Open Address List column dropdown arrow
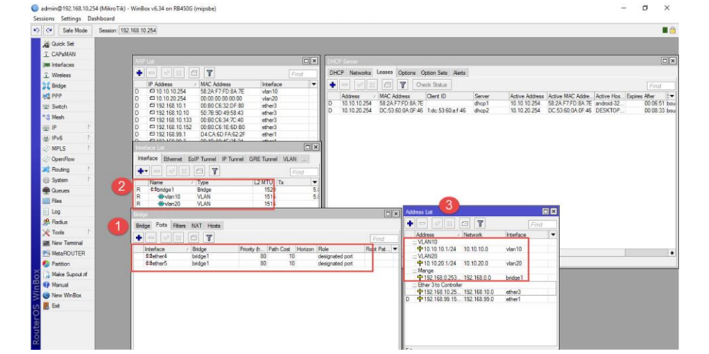Screen dimensions: 709x354 tap(554, 235)
